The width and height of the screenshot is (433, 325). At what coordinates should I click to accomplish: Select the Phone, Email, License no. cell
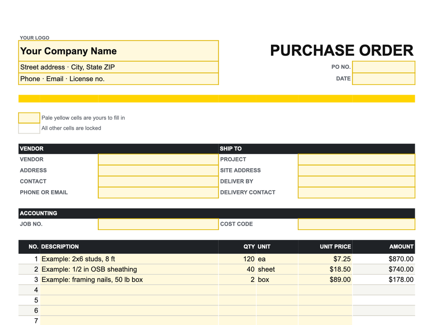pyautogui.click(x=118, y=79)
